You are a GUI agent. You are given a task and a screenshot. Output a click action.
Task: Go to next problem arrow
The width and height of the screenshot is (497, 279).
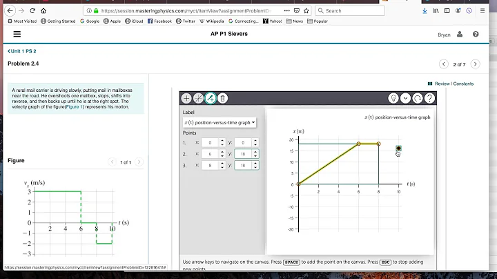pos(475,64)
